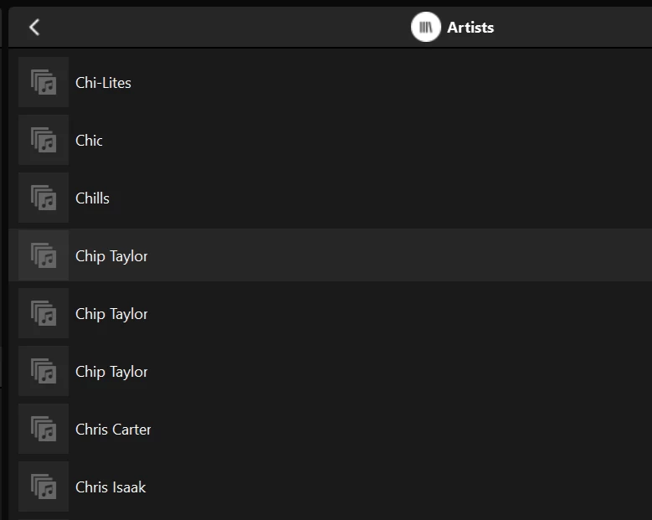Click the Chris Carter album icon
This screenshot has height=520, width=652.
[44, 430]
